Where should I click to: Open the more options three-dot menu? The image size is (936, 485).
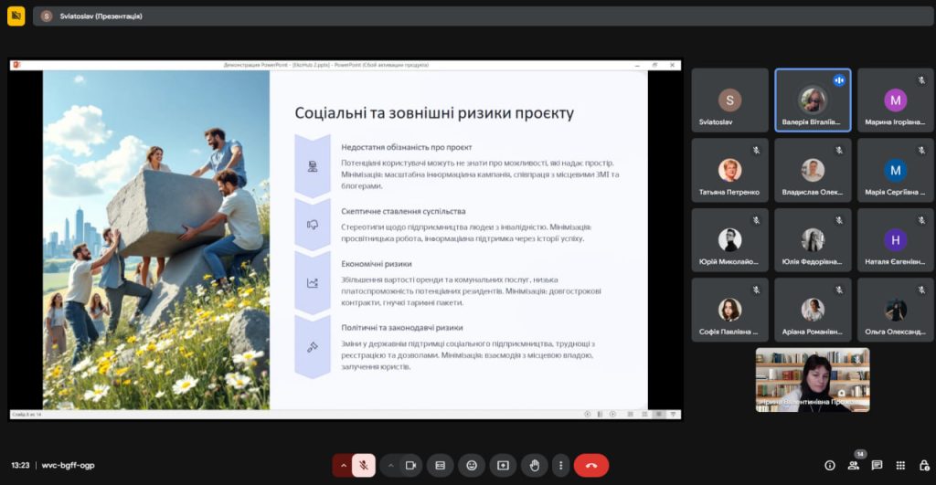tap(560, 465)
